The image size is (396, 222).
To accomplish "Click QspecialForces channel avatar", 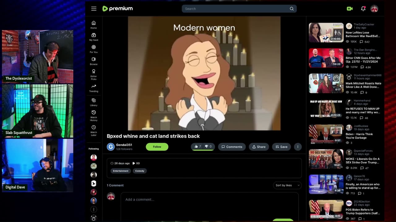I will [x=349, y=153].
